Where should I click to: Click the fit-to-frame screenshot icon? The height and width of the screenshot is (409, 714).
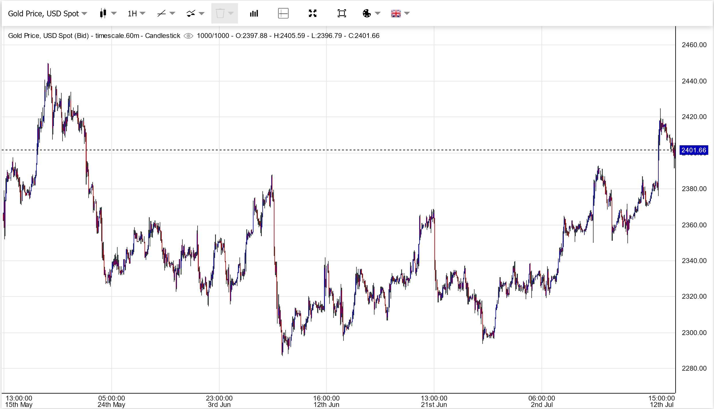pos(342,13)
